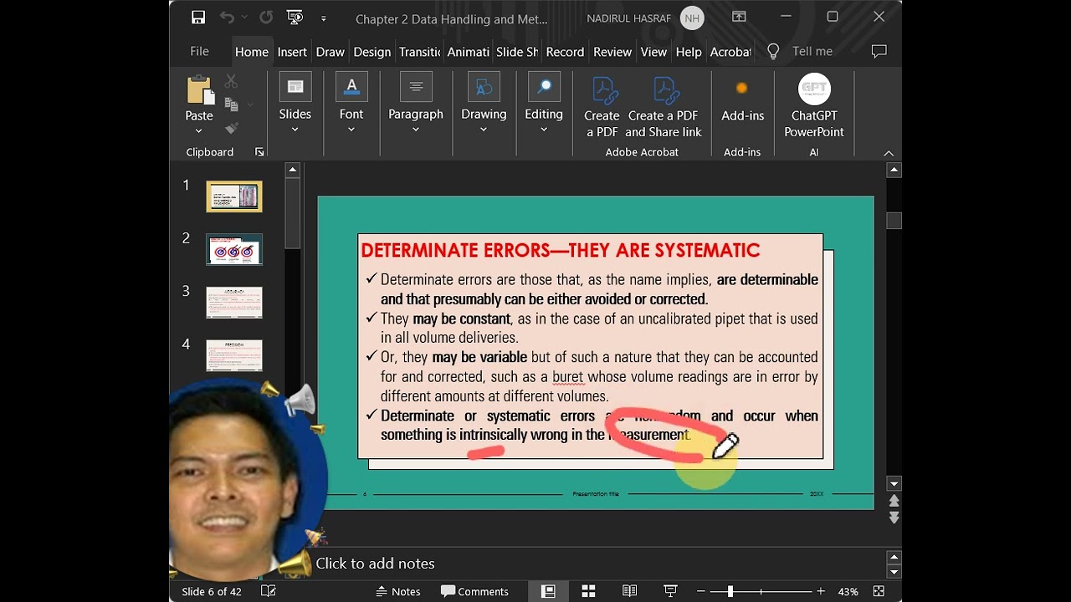Screen dimensions: 1071x602
Task: Click the zoom slider handle
Action: tap(730, 591)
